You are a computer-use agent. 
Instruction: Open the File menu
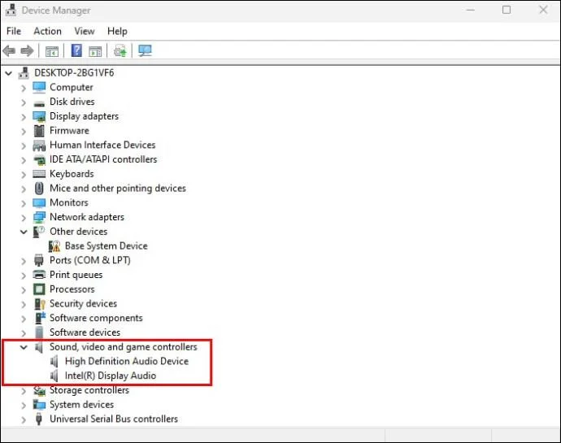(x=14, y=31)
